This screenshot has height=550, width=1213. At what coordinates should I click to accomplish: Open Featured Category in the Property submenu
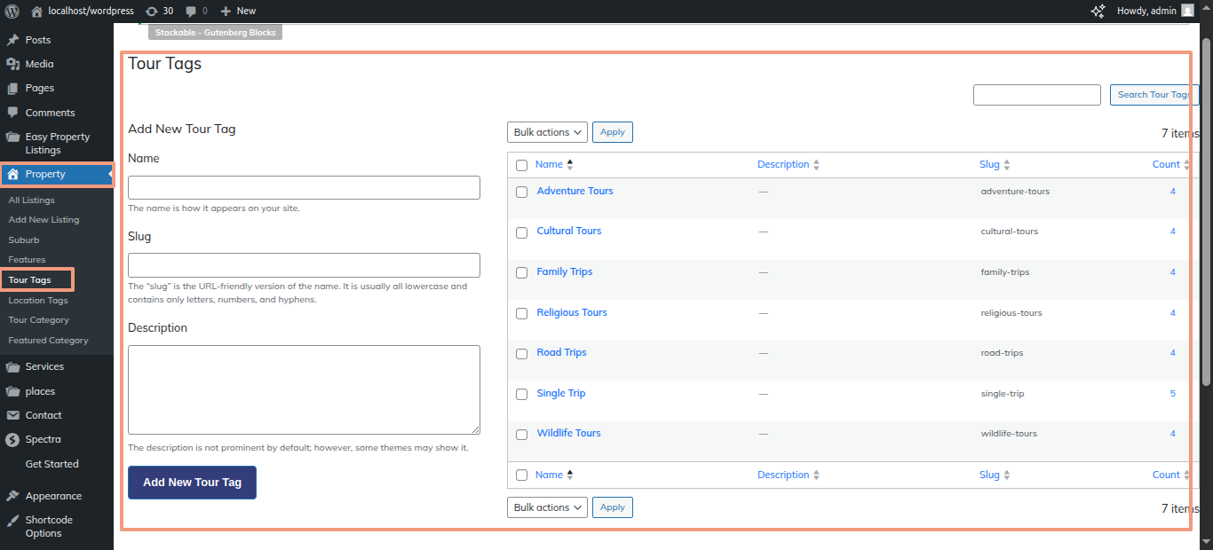tap(48, 341)
